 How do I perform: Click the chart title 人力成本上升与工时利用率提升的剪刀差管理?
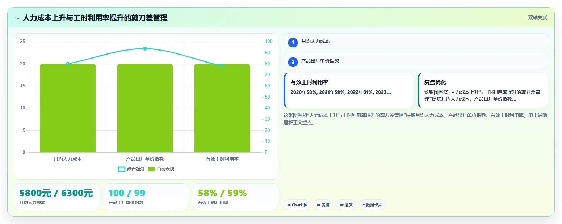(95, 18)
